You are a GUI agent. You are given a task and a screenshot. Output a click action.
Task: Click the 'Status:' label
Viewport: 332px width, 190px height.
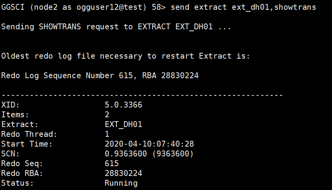(17, 183)
